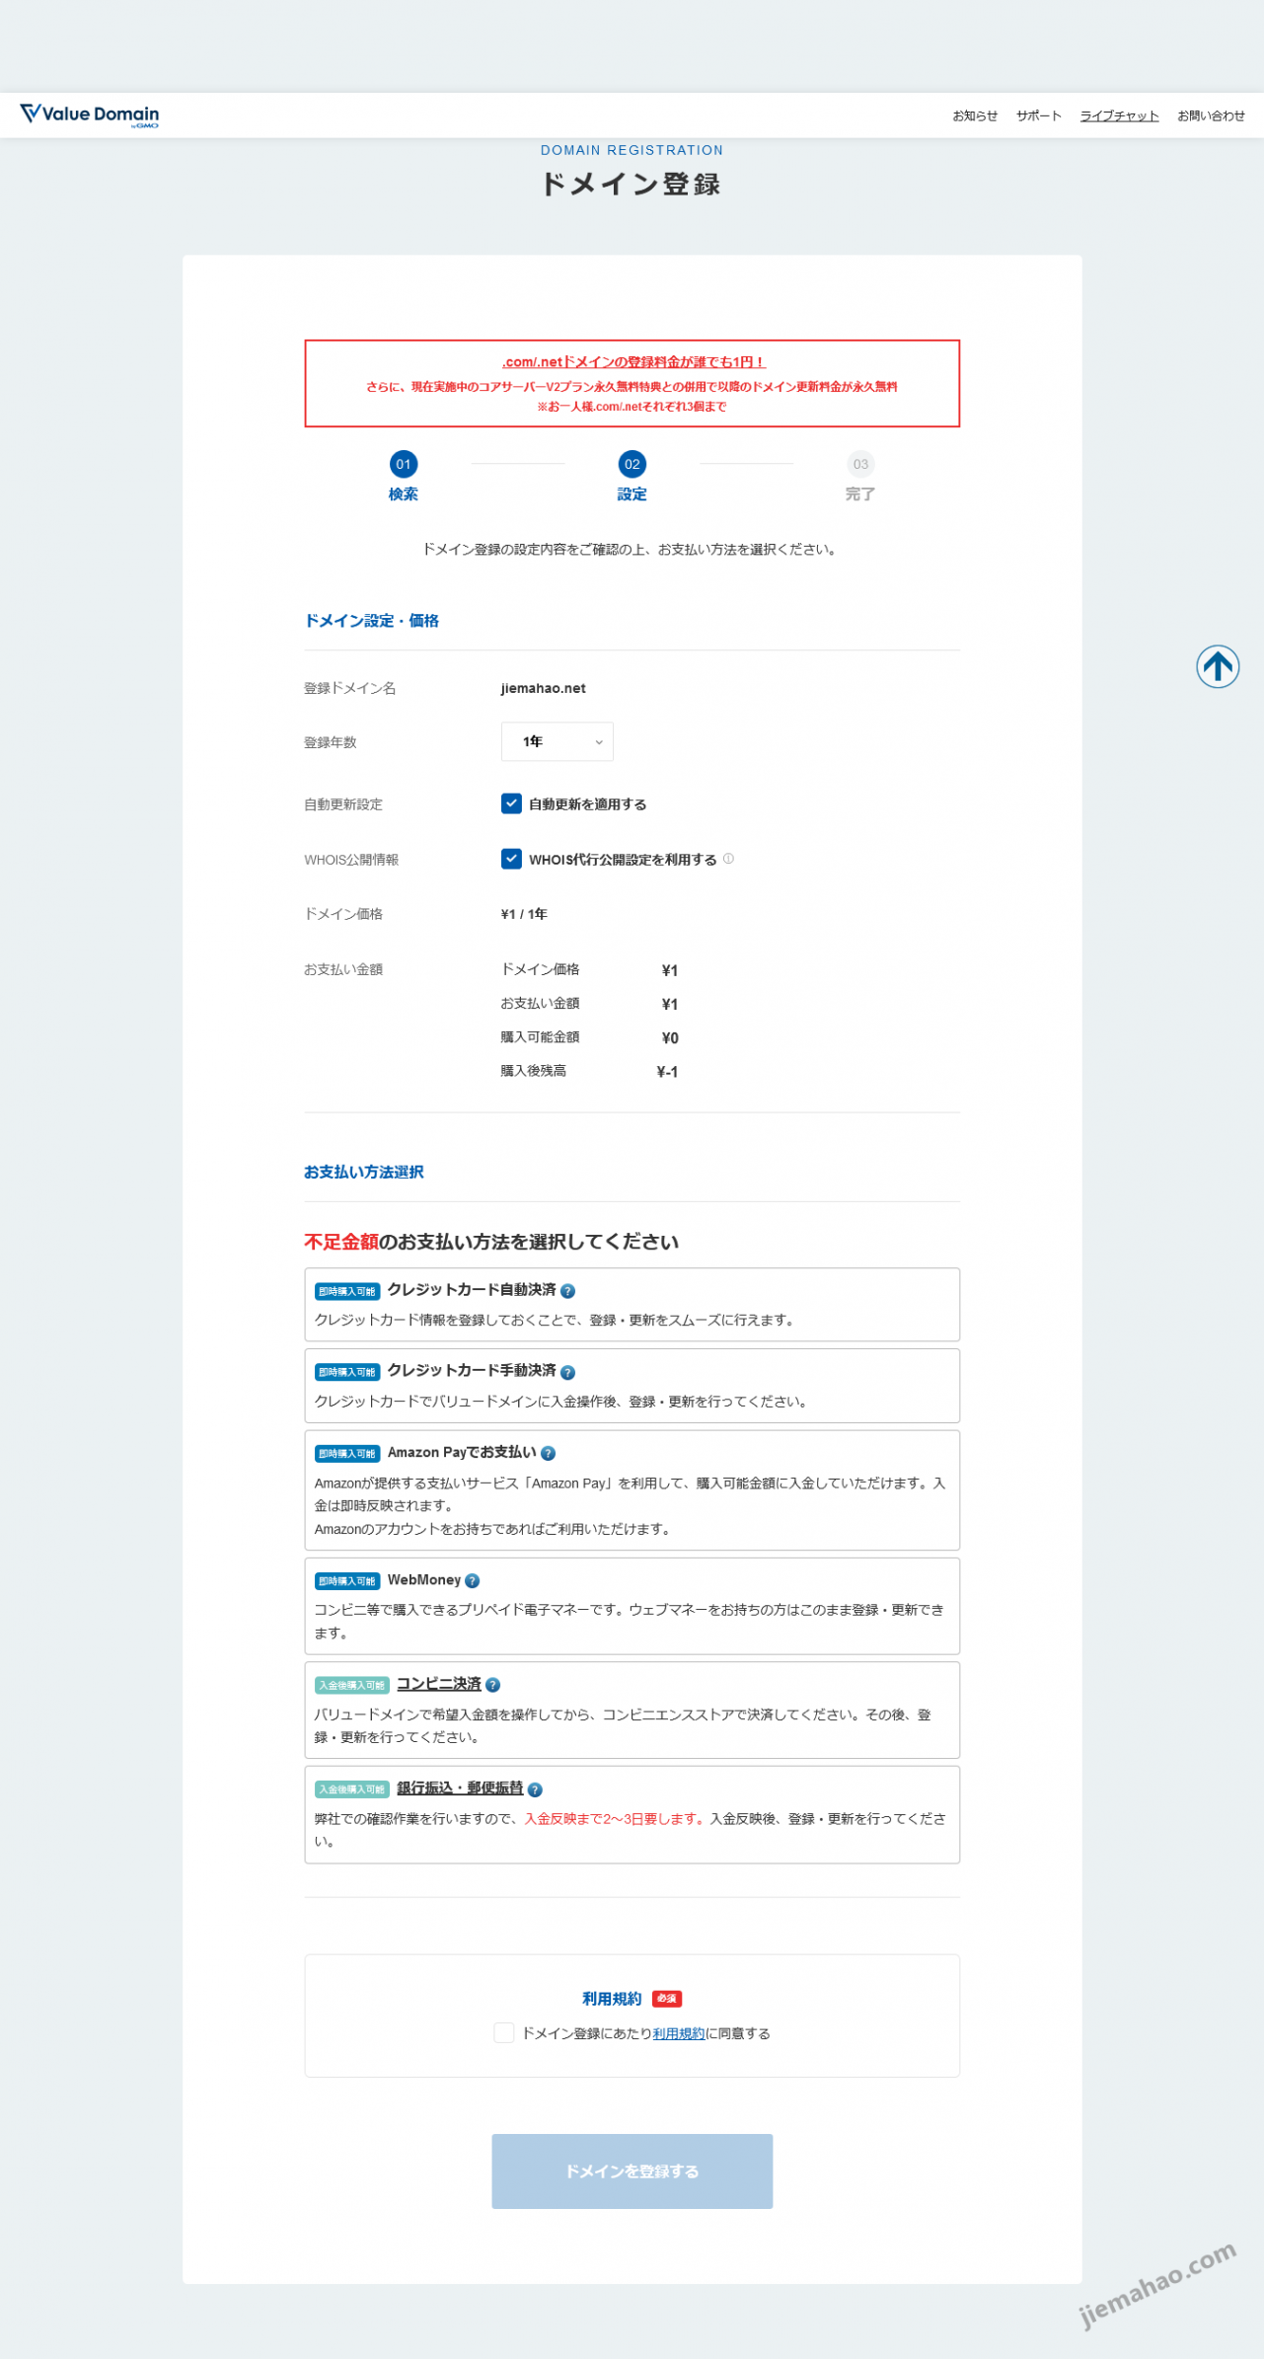Click the domain name jiemahao.net
Viewport: 1264px width, 2359px height.
pos(544,688)
